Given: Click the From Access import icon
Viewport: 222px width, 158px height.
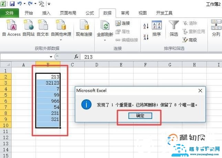Looking at the screenshot, I should [11, 26].
